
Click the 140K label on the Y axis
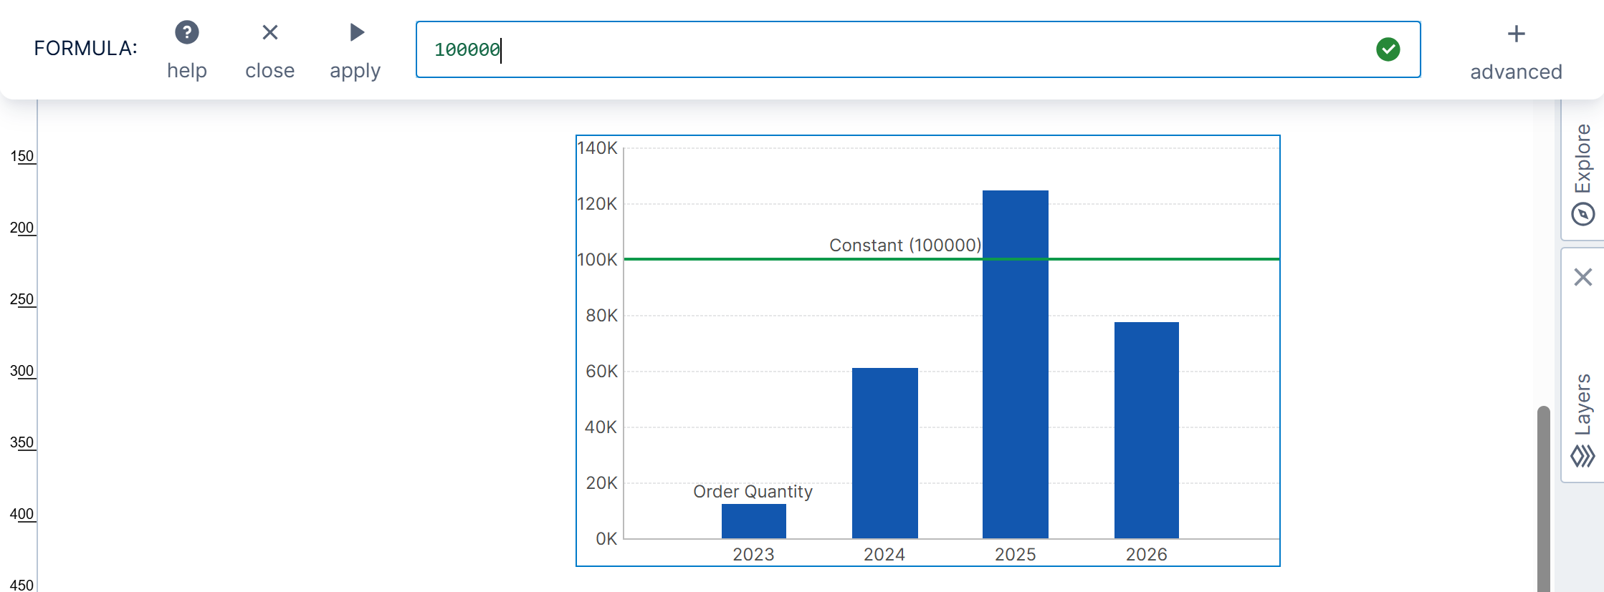(x=597, y=148)
